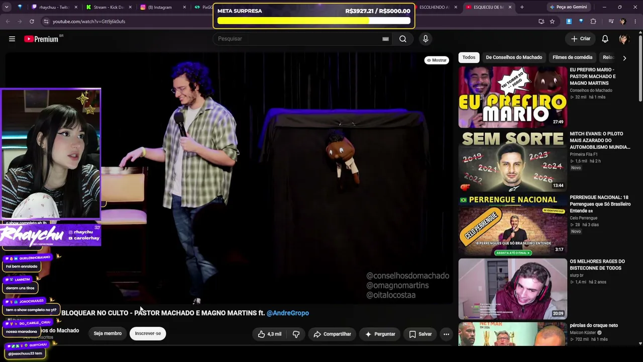Click the Seja membro button

[x=108, y=333]
